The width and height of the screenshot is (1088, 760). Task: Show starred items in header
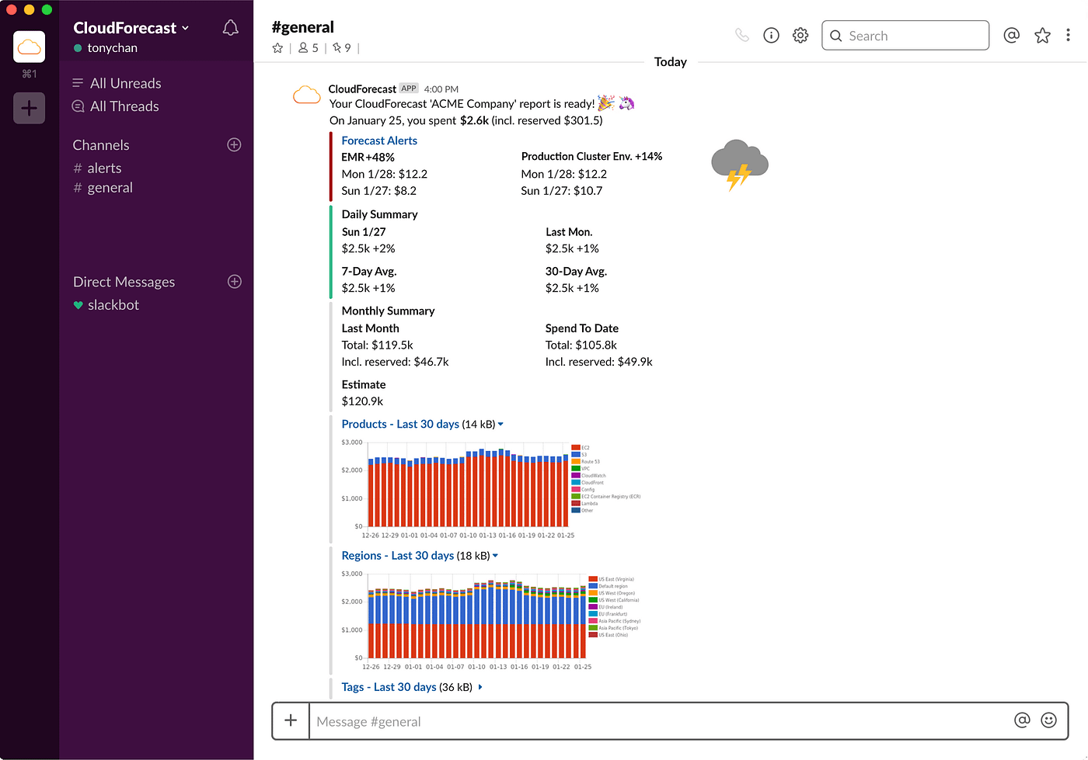click(x=1042, y=36)
